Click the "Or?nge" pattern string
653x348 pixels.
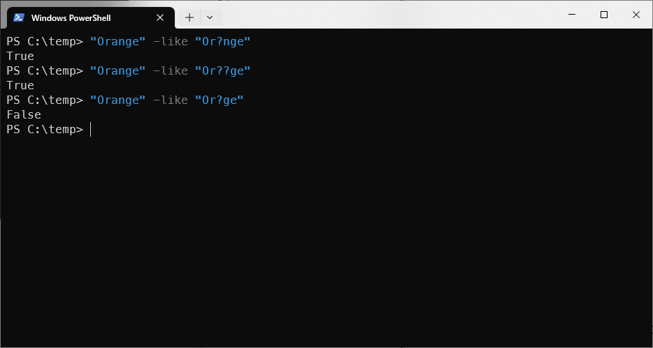click(x=223, y=42)
